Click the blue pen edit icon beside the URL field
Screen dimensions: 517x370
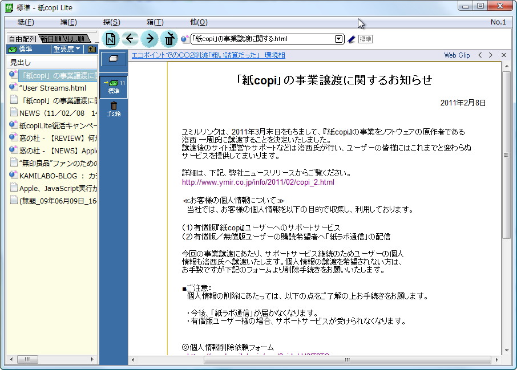click(x=350, y=39)
